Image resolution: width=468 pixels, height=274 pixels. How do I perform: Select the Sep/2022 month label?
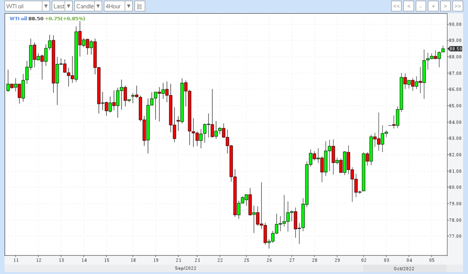(x=185, y=268)
